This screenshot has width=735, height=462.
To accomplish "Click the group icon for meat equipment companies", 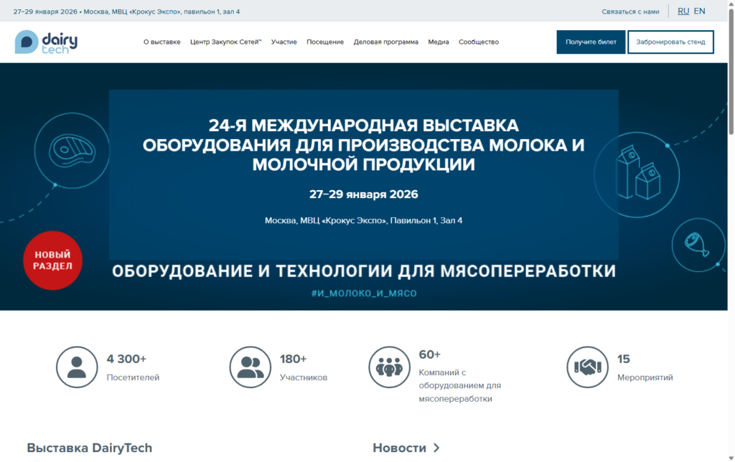I will coord(389,367).
